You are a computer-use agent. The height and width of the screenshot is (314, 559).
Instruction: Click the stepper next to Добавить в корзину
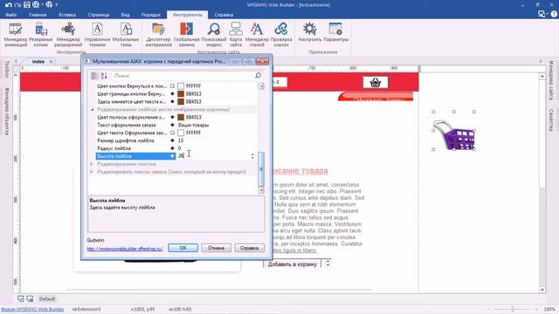point(328,263)
